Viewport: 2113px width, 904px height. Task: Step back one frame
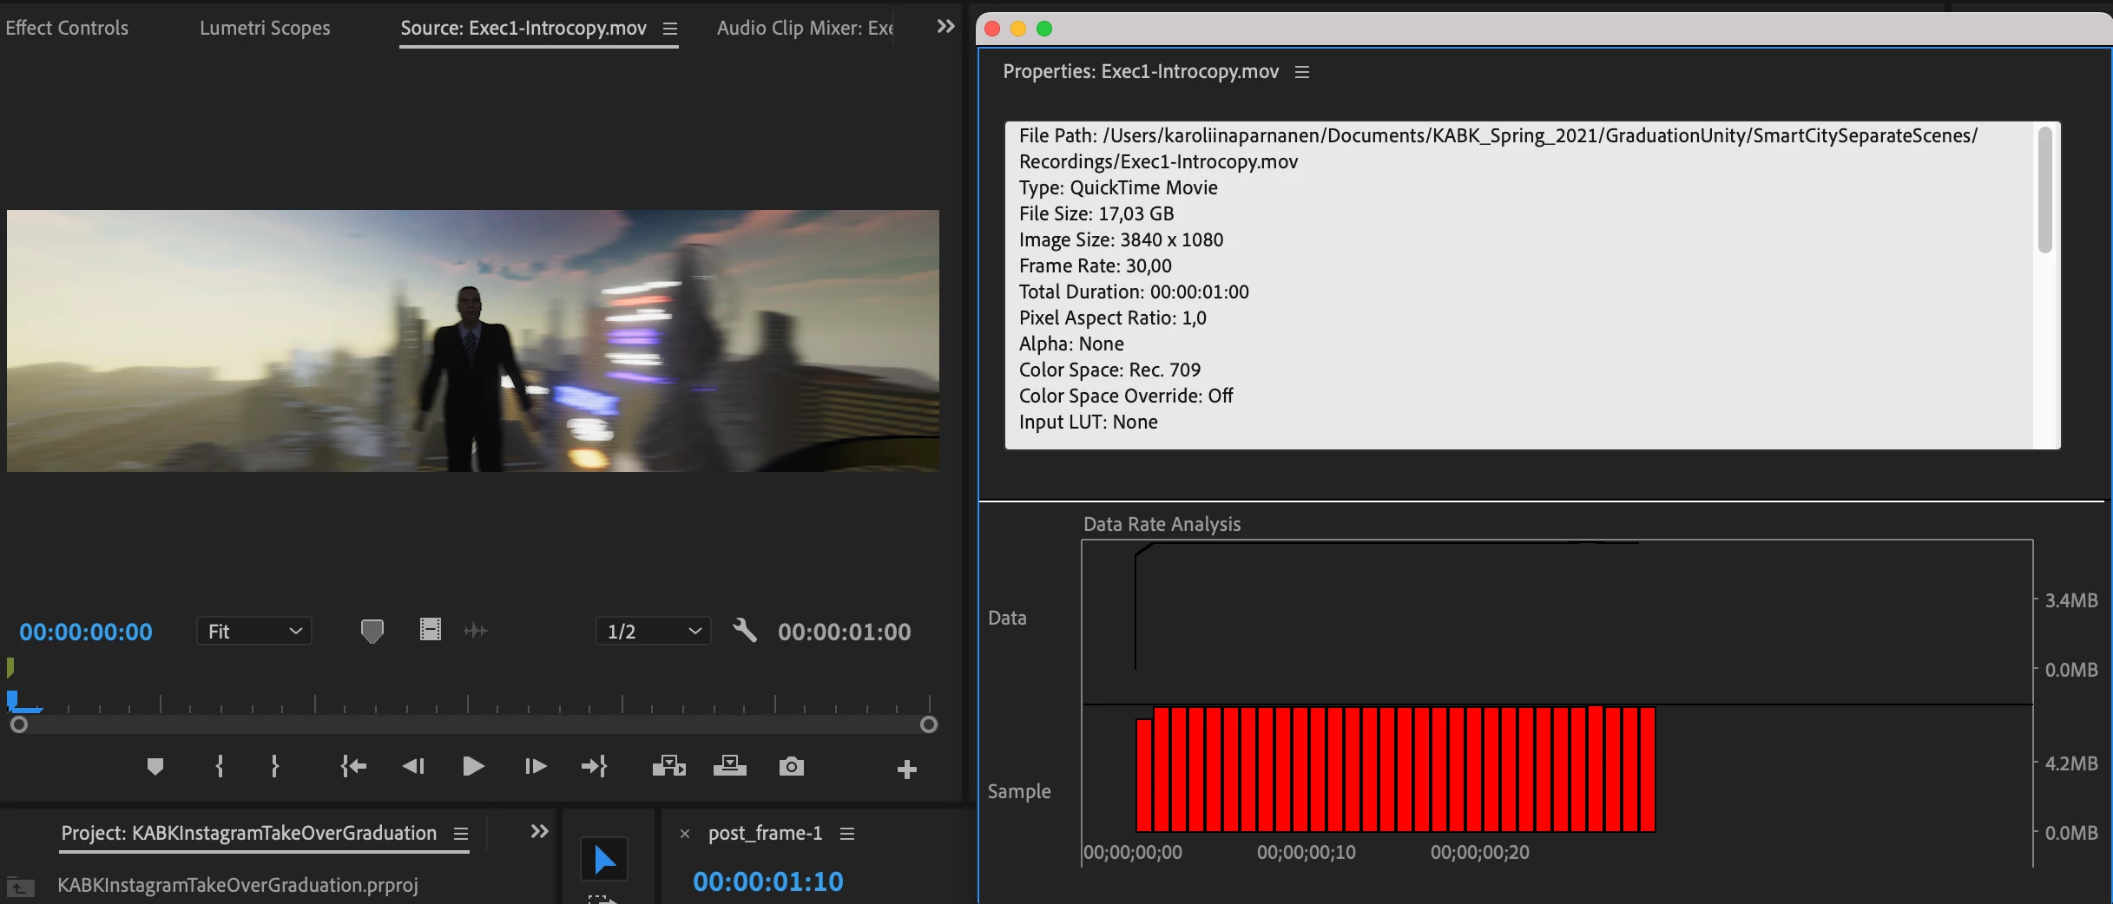[413, 767]
